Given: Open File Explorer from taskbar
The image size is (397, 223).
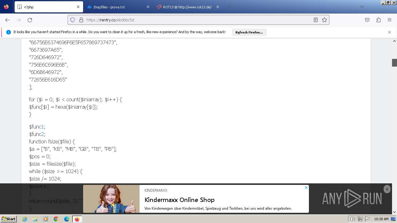Looking at the screenshot, I should pyautogui.click(x=35, y=219).
